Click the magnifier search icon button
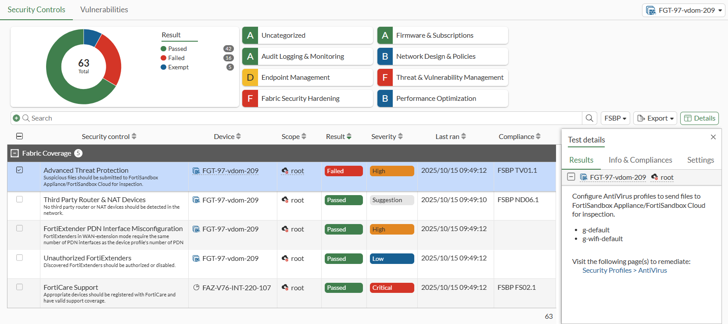 click(589, 118)
